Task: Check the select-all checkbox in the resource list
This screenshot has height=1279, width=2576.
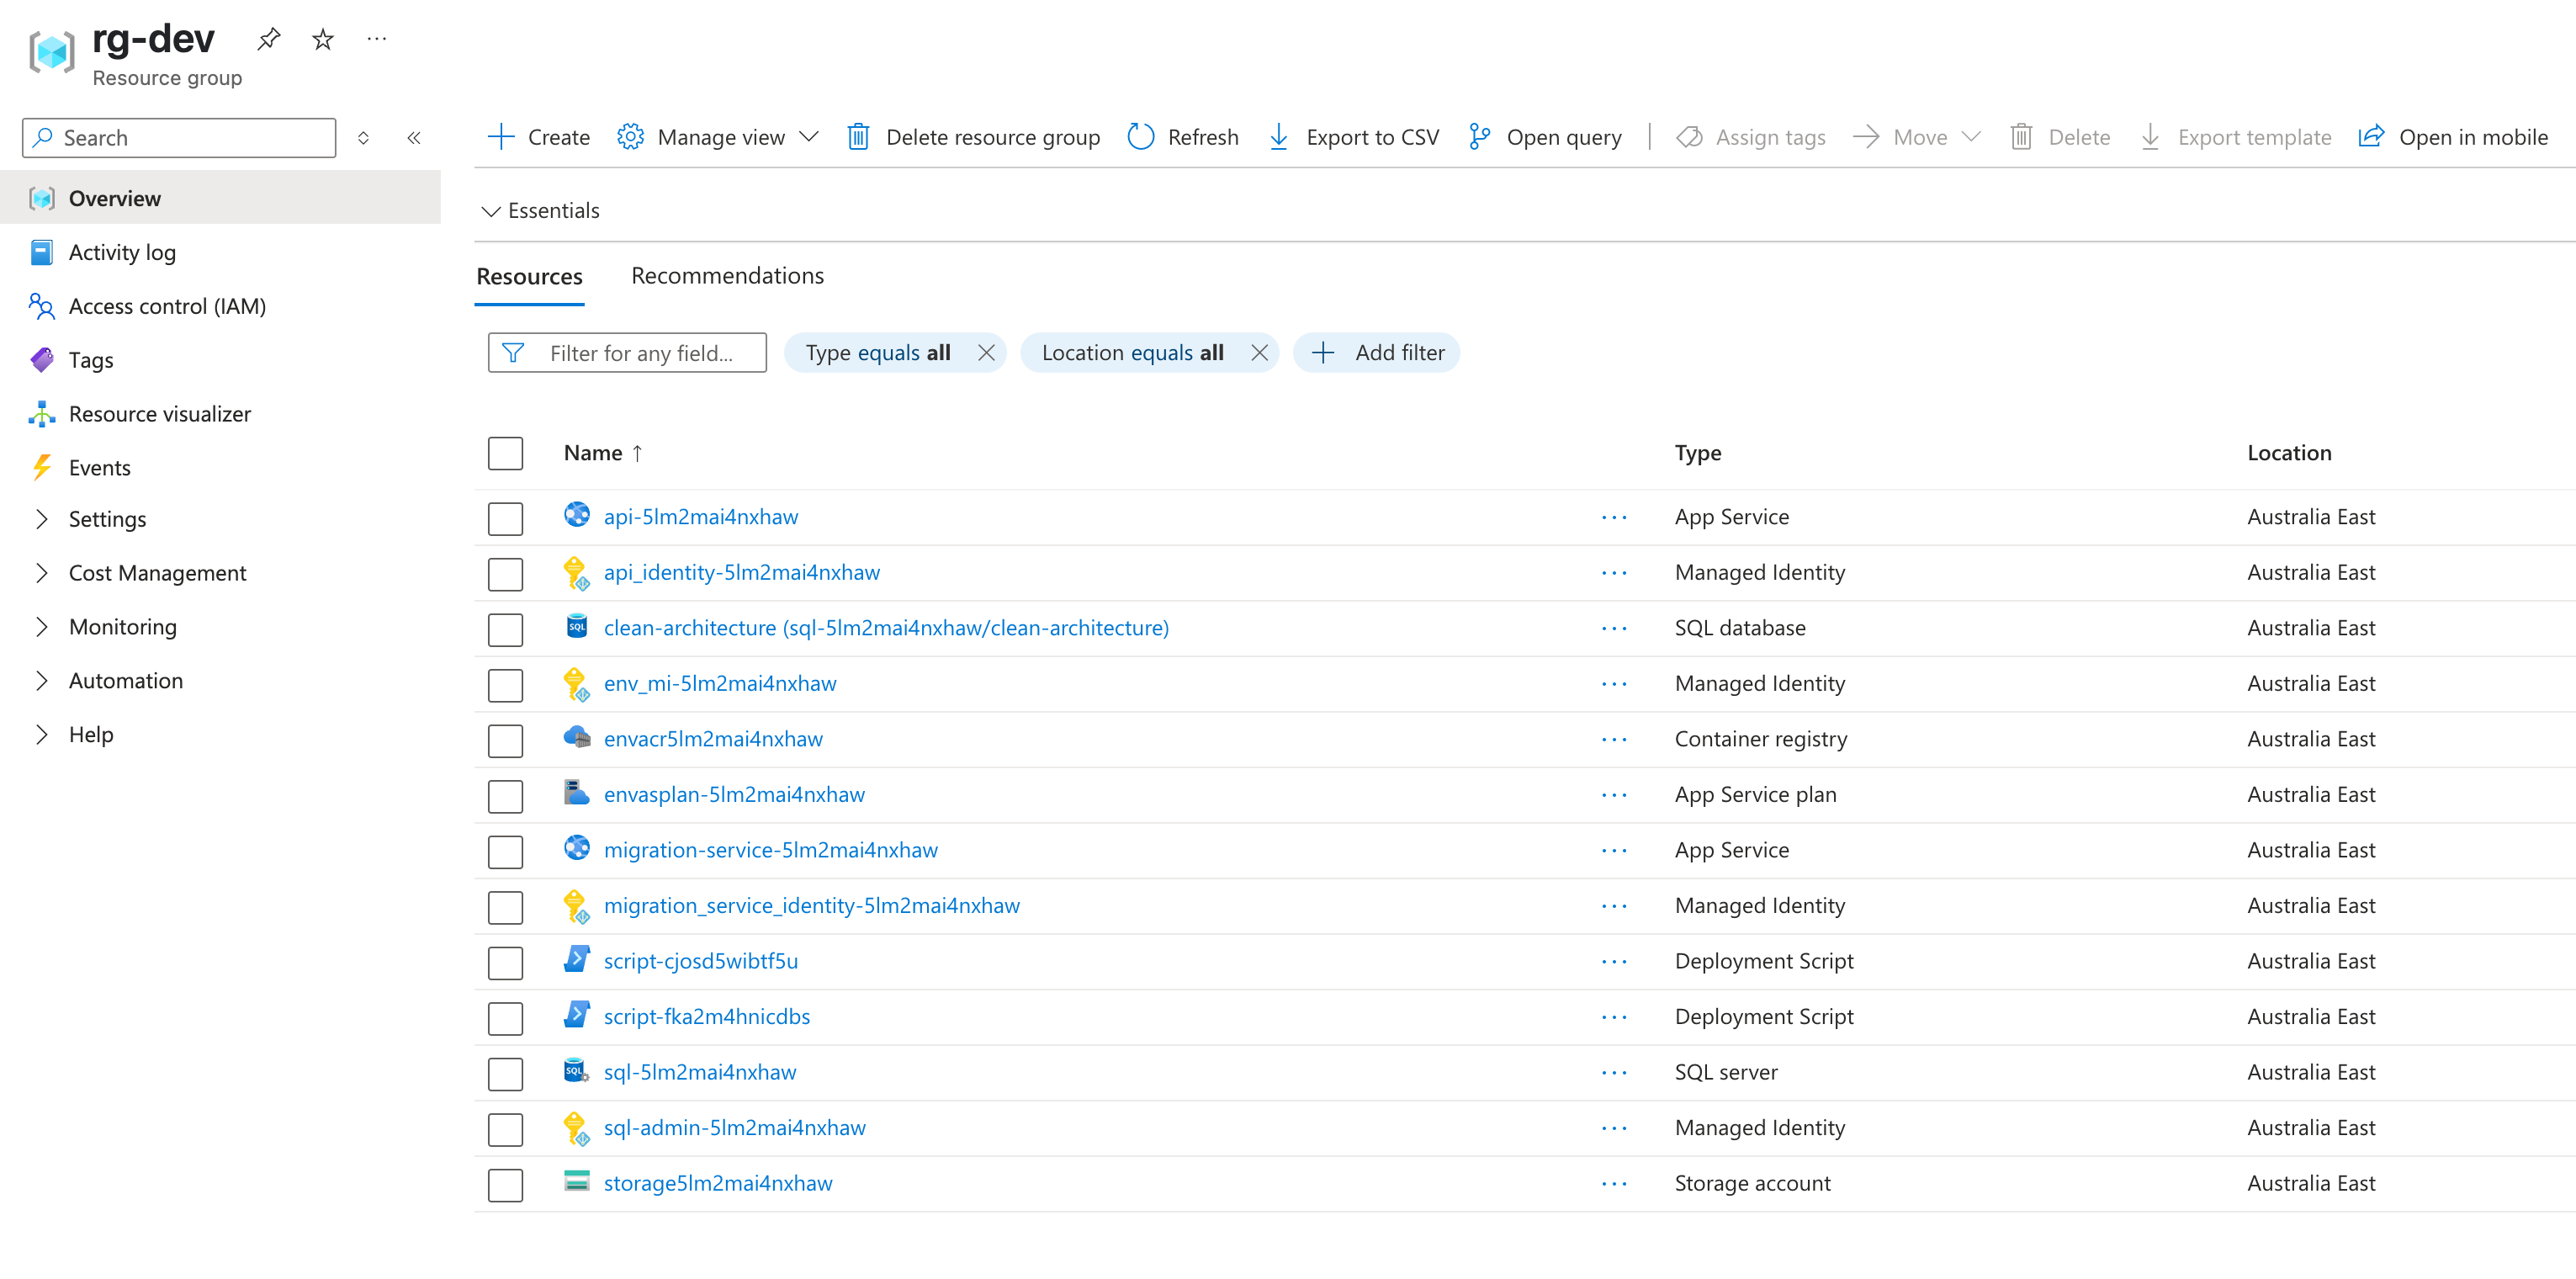Action: click(x=506, y=453)
